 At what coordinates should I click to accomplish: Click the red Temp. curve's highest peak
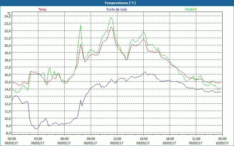coord(111,27)
